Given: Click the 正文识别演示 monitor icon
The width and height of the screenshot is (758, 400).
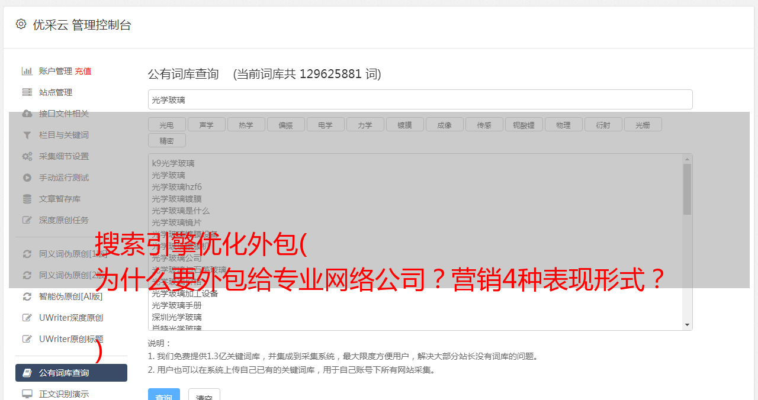Looking at the screenshot, I should tap(27, 394).
